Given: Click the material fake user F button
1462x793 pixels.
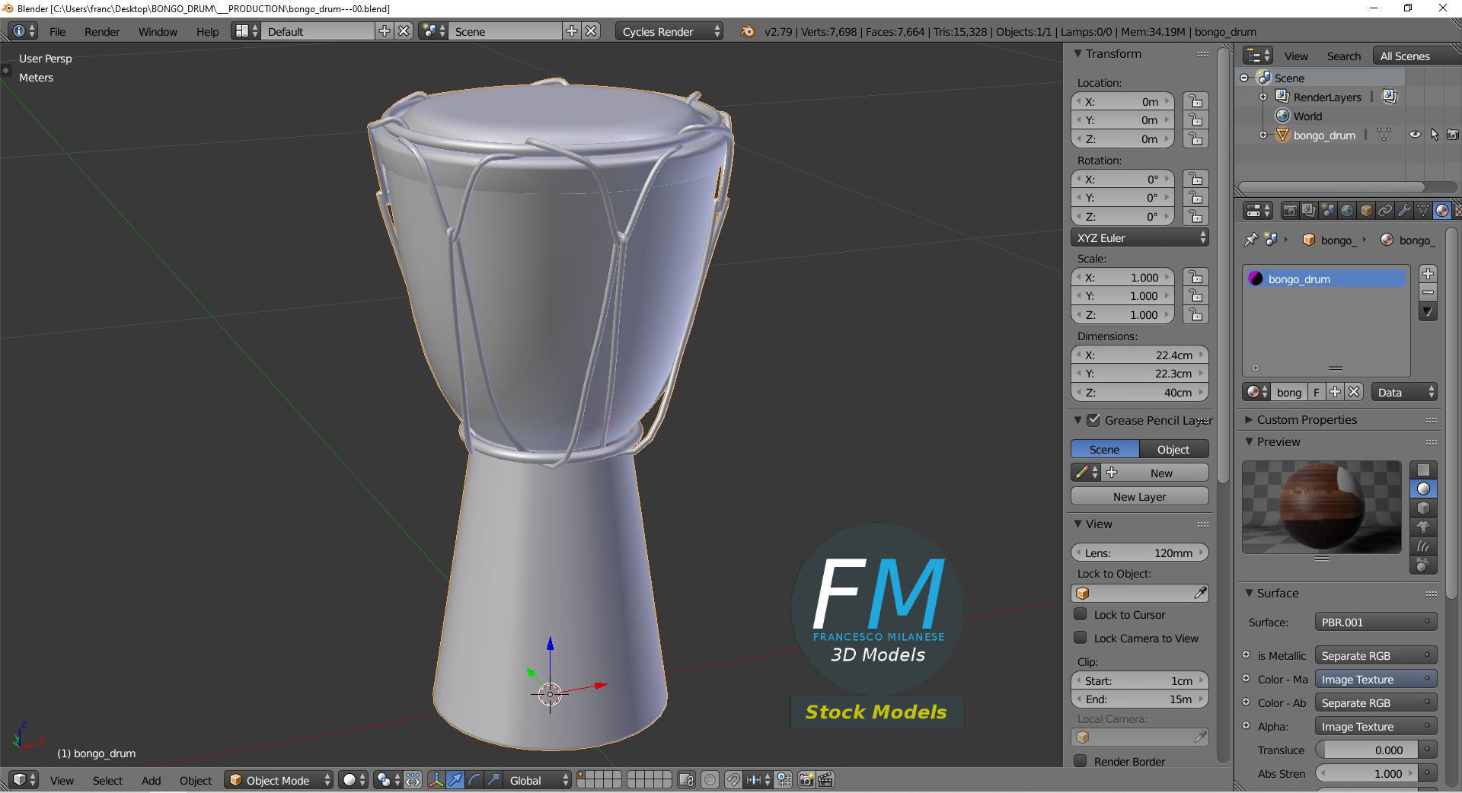Looking at the screenshot, I should point(1317,392).
